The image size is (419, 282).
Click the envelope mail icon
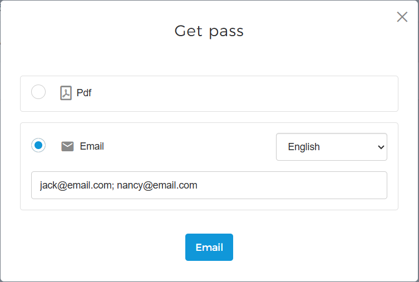tap(67, 147)
